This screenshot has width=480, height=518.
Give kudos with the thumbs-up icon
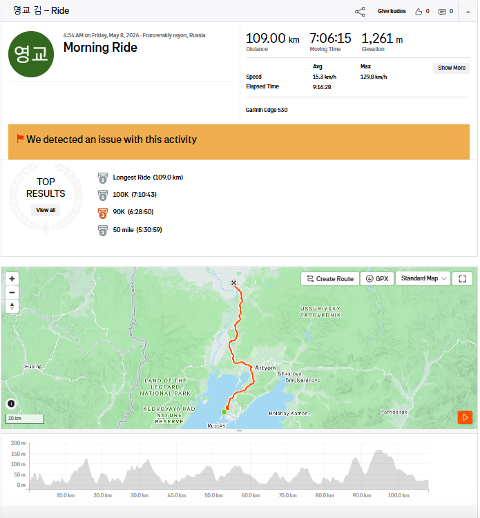(x=419, y=12)
